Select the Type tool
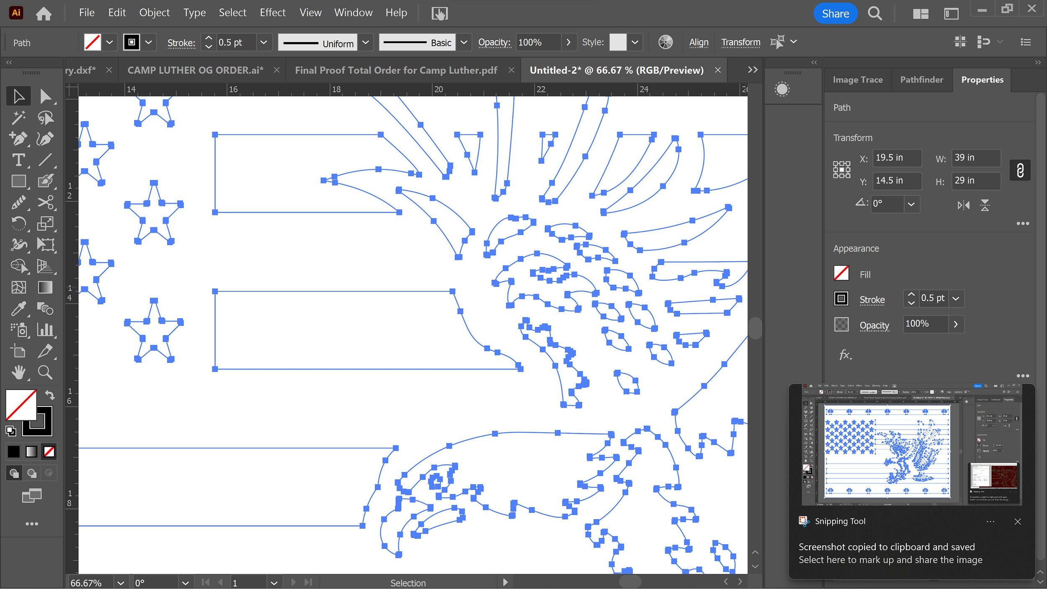Screen dimensions: 1047x589 18,160
